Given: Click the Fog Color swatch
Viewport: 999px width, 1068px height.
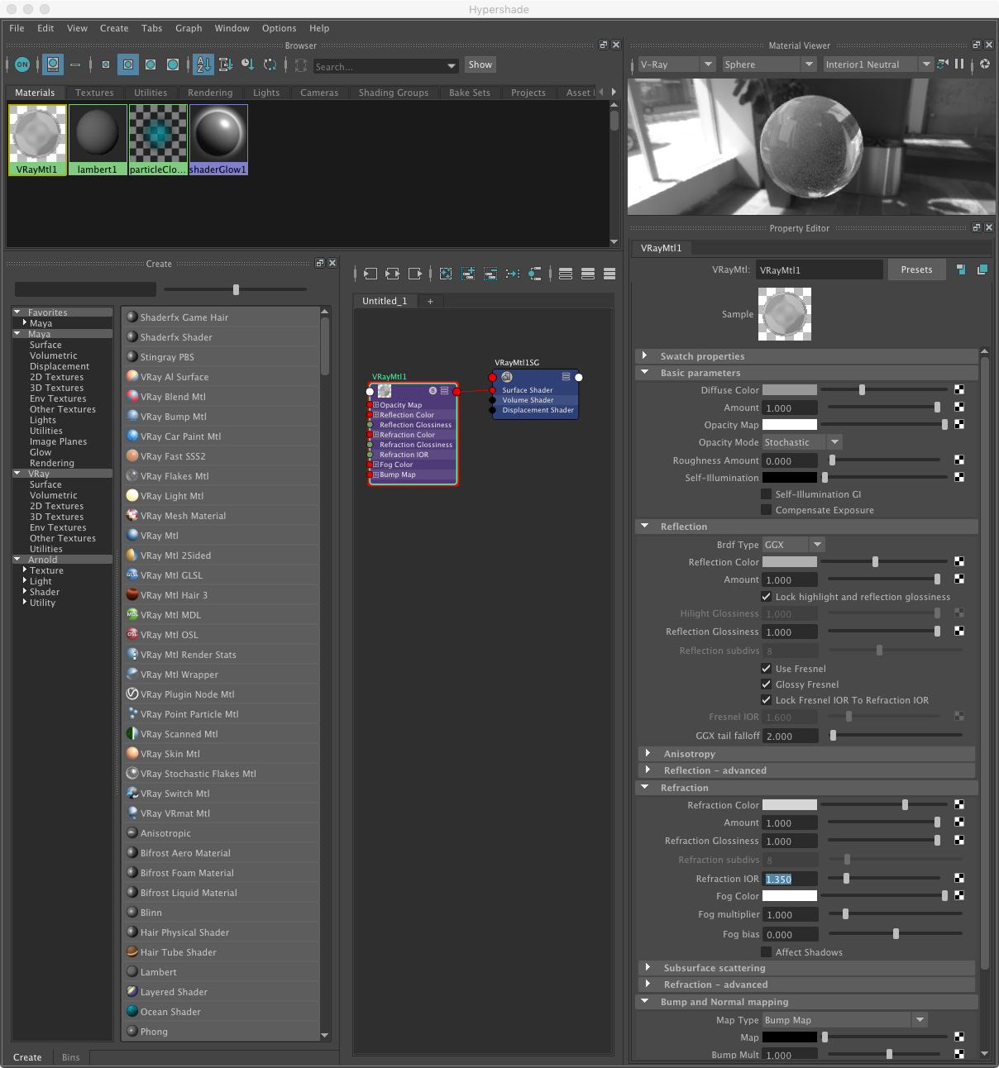Looking at the screenshot, I should click(789, 896).
